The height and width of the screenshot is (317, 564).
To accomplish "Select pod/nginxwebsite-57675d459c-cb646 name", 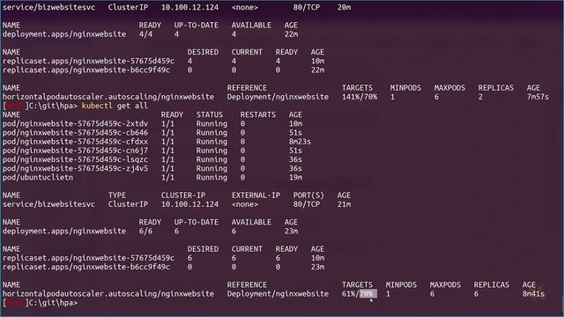I will pos(75,133).
